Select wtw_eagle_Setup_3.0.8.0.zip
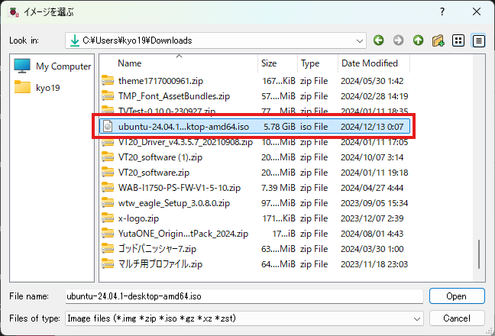The width and height of the screenshot is (495, 336). tap(254, 203)
